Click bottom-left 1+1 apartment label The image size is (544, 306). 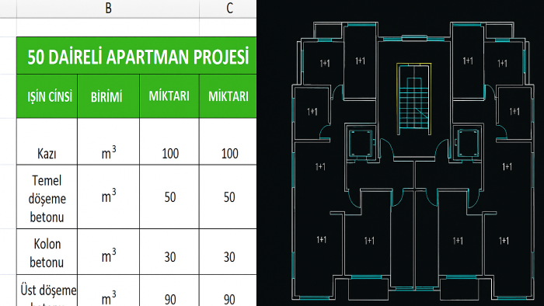point(321,239)
